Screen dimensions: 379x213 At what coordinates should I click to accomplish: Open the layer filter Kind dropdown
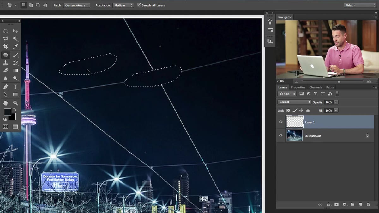click(x=287, y=94)
